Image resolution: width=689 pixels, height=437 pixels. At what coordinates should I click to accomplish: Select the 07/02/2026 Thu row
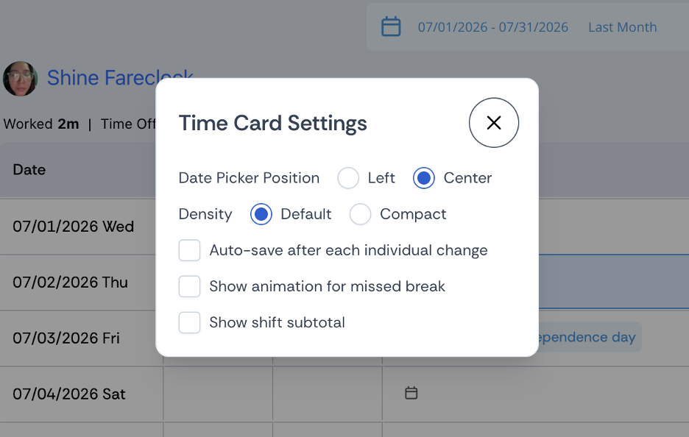pos(344,283)
